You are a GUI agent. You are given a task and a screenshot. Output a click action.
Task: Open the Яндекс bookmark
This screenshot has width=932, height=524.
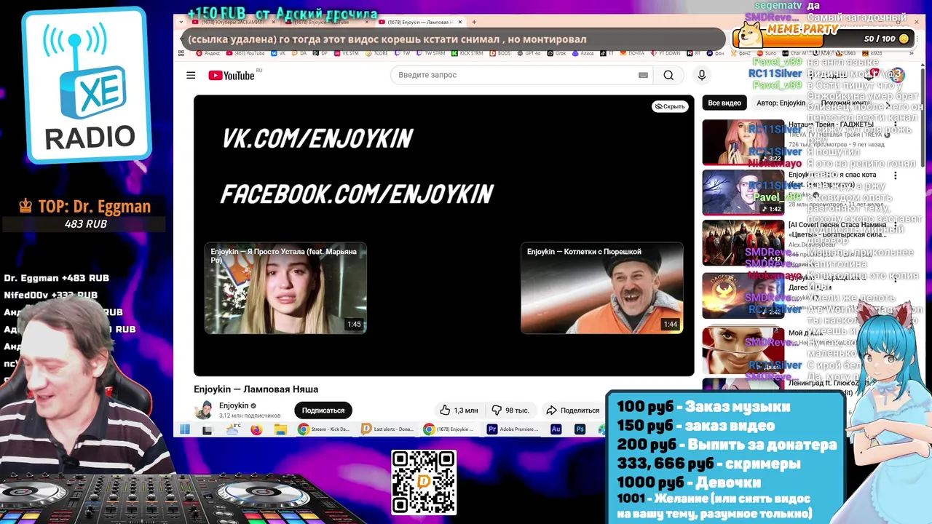click(209, 53)
